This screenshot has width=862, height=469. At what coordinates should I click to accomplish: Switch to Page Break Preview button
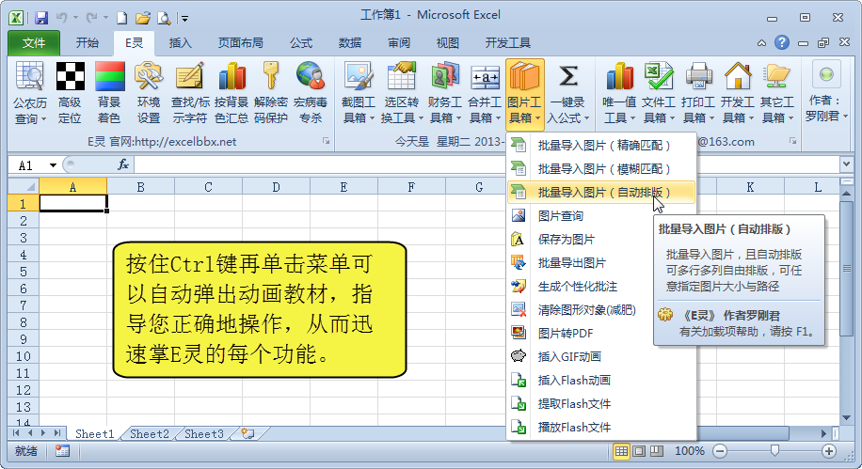(x=657, y=451)
